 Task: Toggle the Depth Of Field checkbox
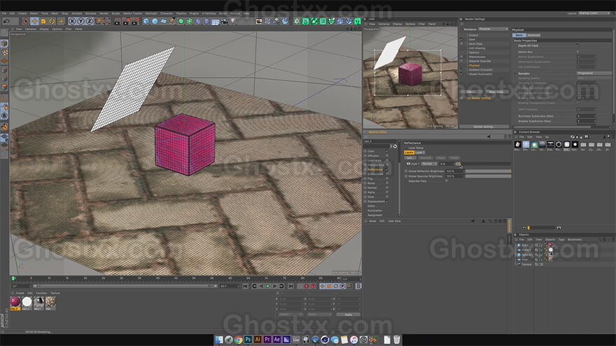577,45
